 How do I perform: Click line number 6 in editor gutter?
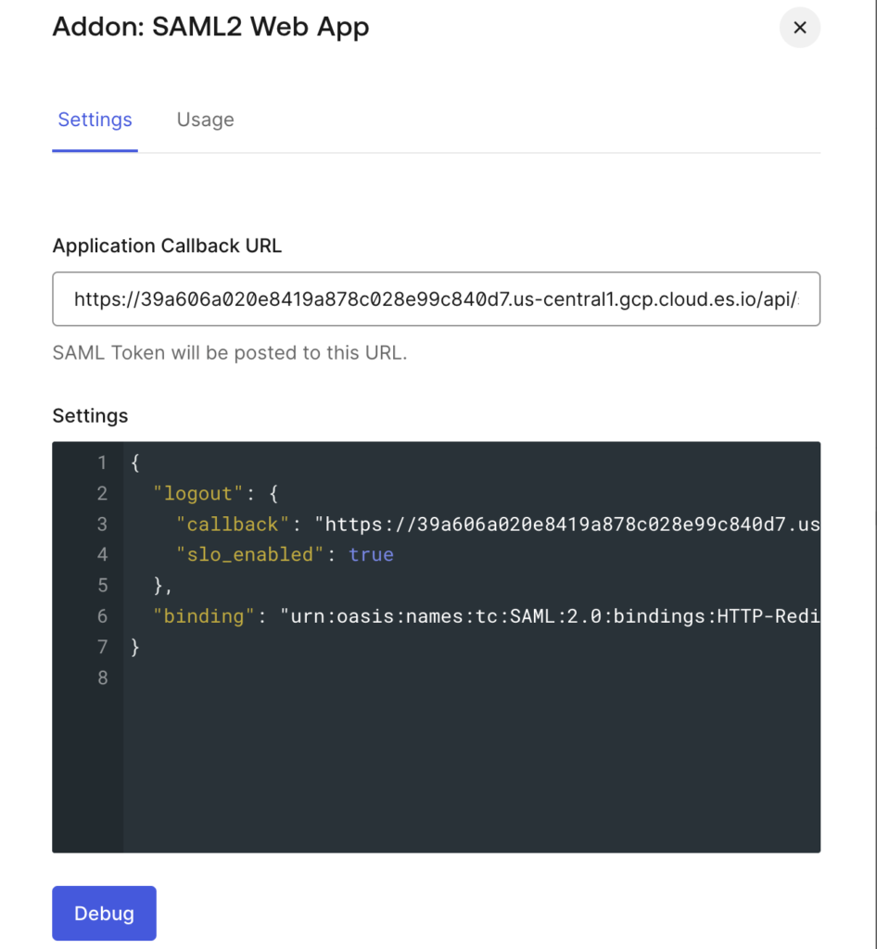pyautogui.click(x=102, y=616)
